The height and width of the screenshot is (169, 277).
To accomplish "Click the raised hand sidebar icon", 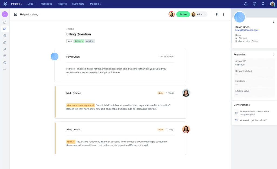I will click(x=5, y=36).
